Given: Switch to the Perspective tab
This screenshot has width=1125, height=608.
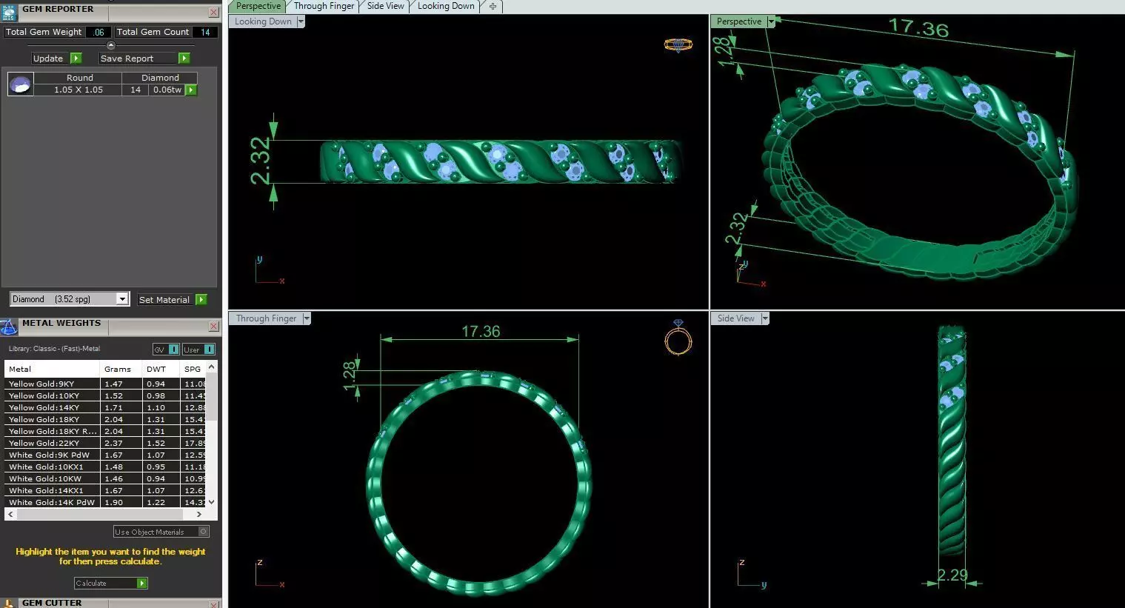Looking at the screenshot, I should point(258,6).
